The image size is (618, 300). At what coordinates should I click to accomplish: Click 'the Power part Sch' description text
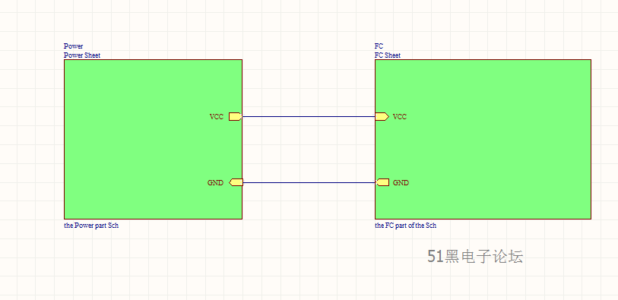click(91, 226)
